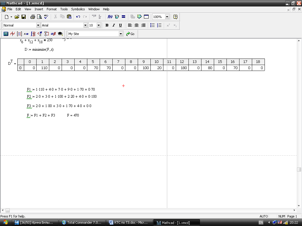Open Greek symbol αβ palette icon
Viewport: 302px width, 226px height.
[53, 34]
